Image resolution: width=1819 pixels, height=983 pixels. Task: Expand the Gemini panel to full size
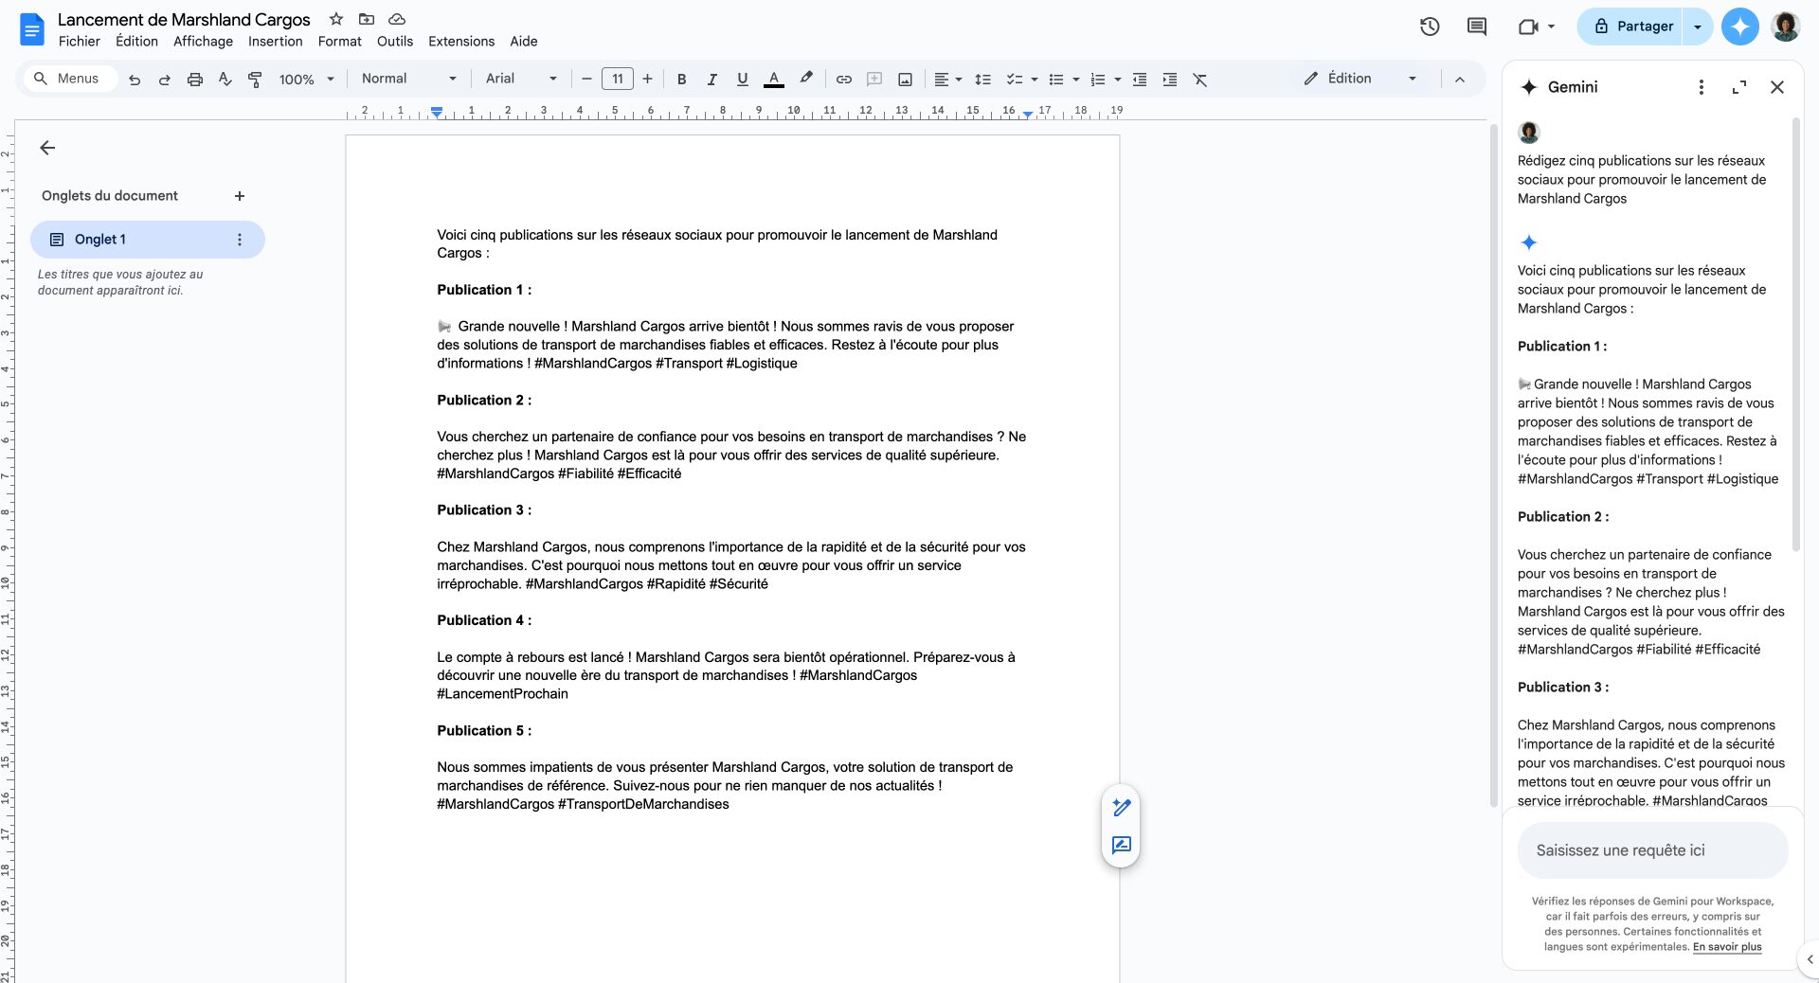(1739, 87)
